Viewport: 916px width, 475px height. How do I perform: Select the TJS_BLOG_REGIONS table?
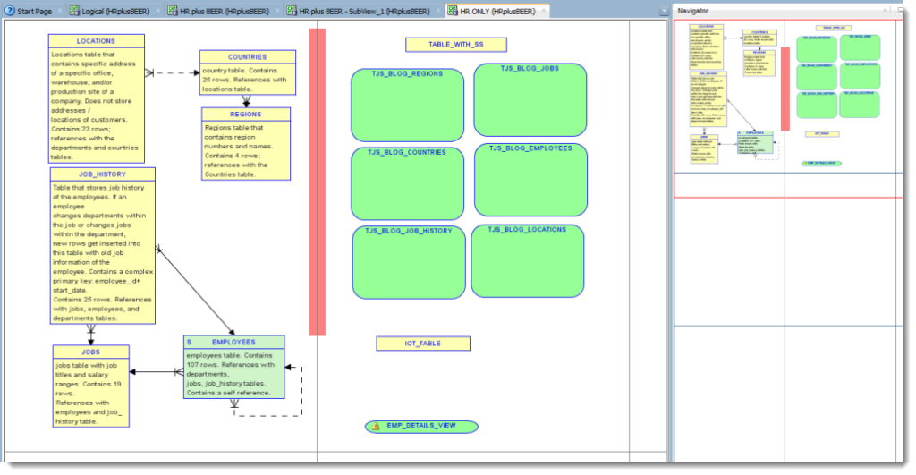(408, 106)
